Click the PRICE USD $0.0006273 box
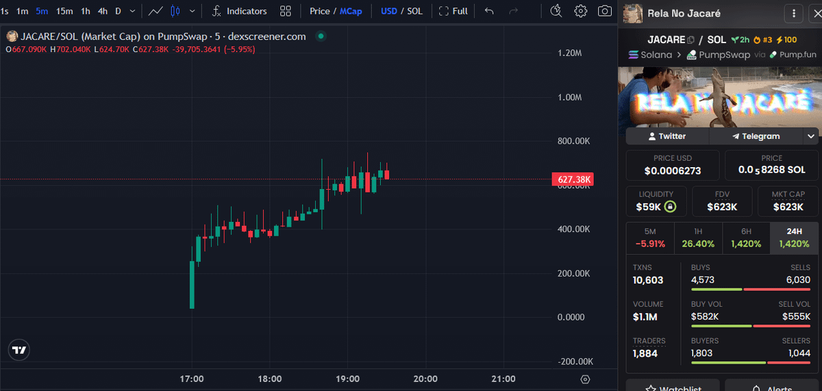This screenshot has height=391, width=822. pos(673,165)
